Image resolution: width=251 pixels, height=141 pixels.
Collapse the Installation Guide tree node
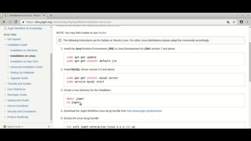pyautogui.click(x=5, y=45)
